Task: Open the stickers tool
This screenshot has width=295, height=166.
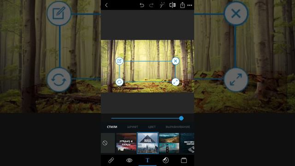Action: (x=165, y=160)
